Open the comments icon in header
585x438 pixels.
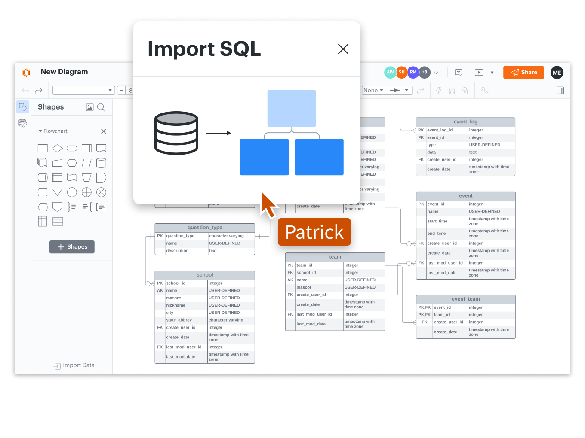pos(459,73)
